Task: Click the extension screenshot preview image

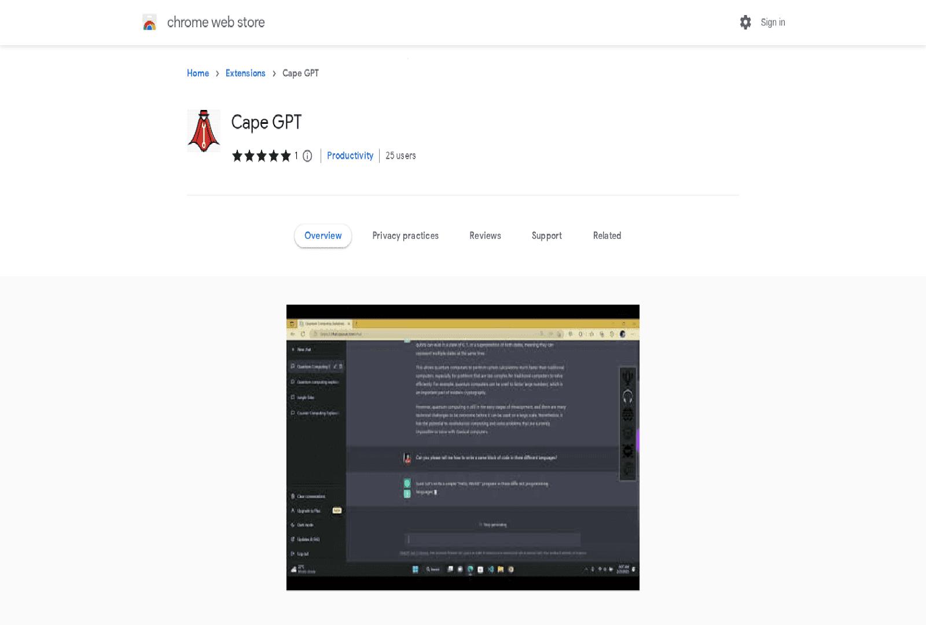Action: 462,447
